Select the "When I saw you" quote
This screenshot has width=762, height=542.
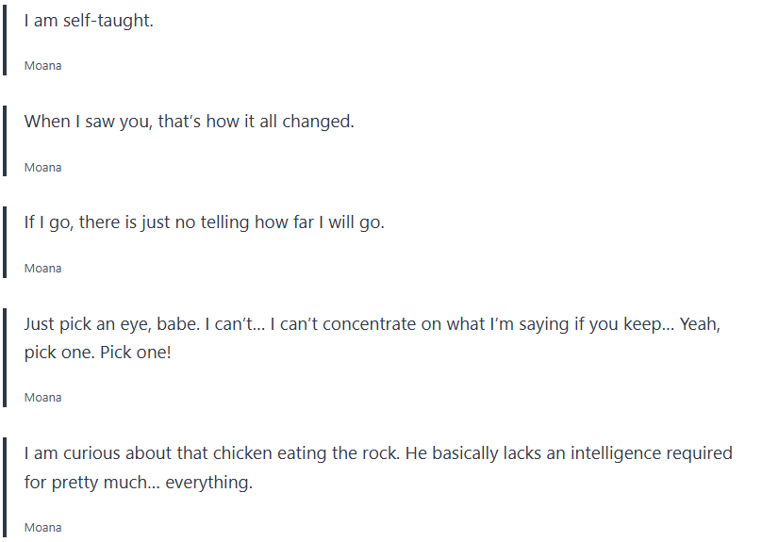(x=189, y=122)
